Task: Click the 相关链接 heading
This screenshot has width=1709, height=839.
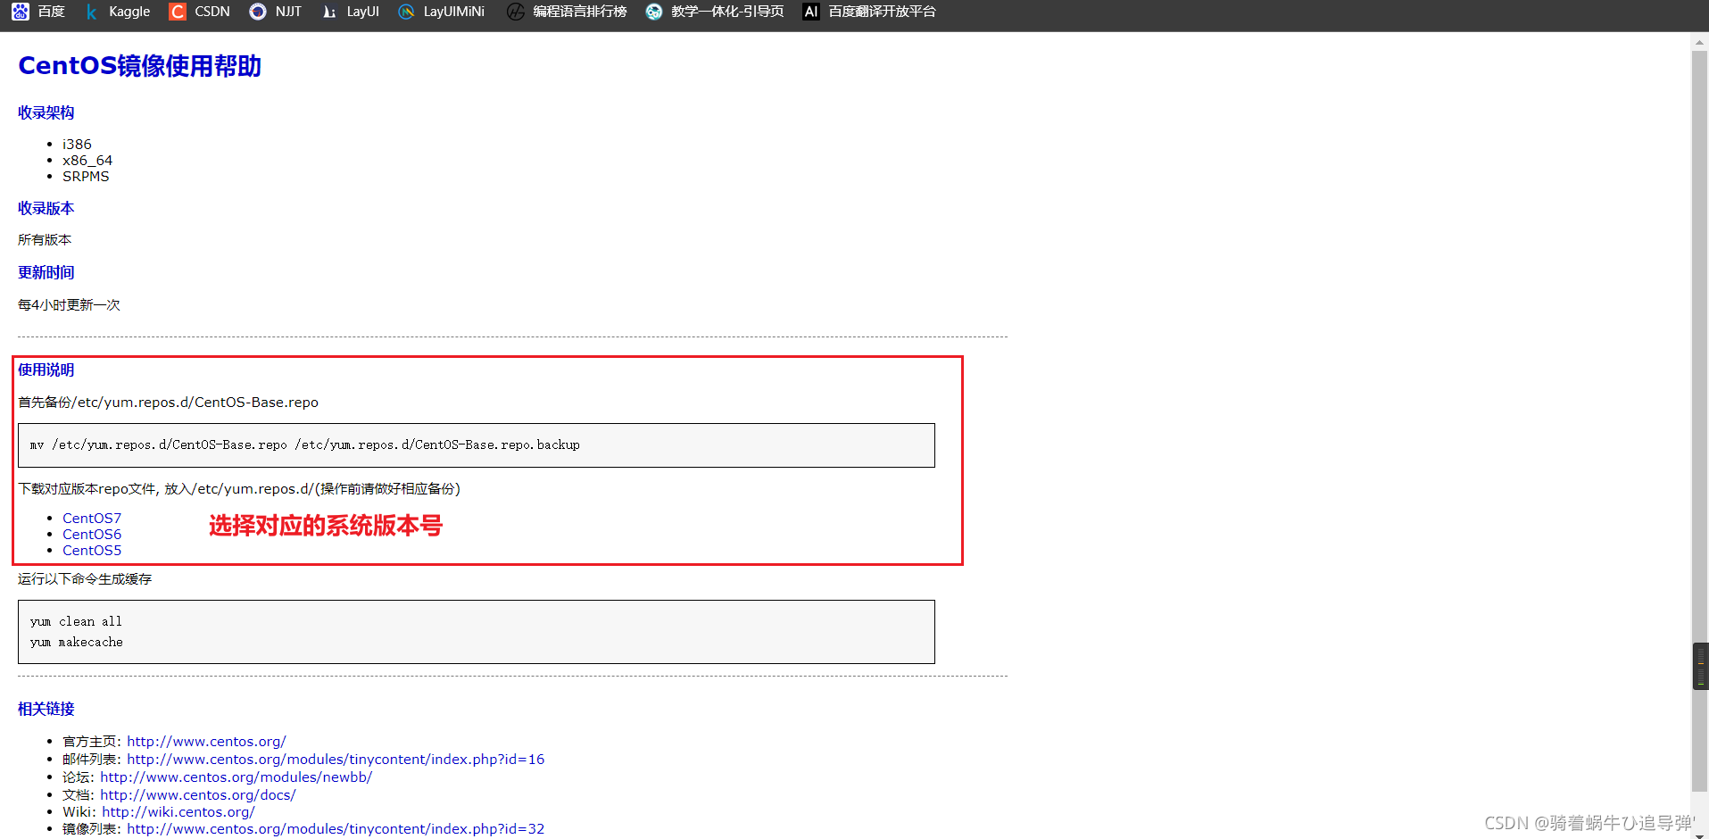Action: (46, 709)
